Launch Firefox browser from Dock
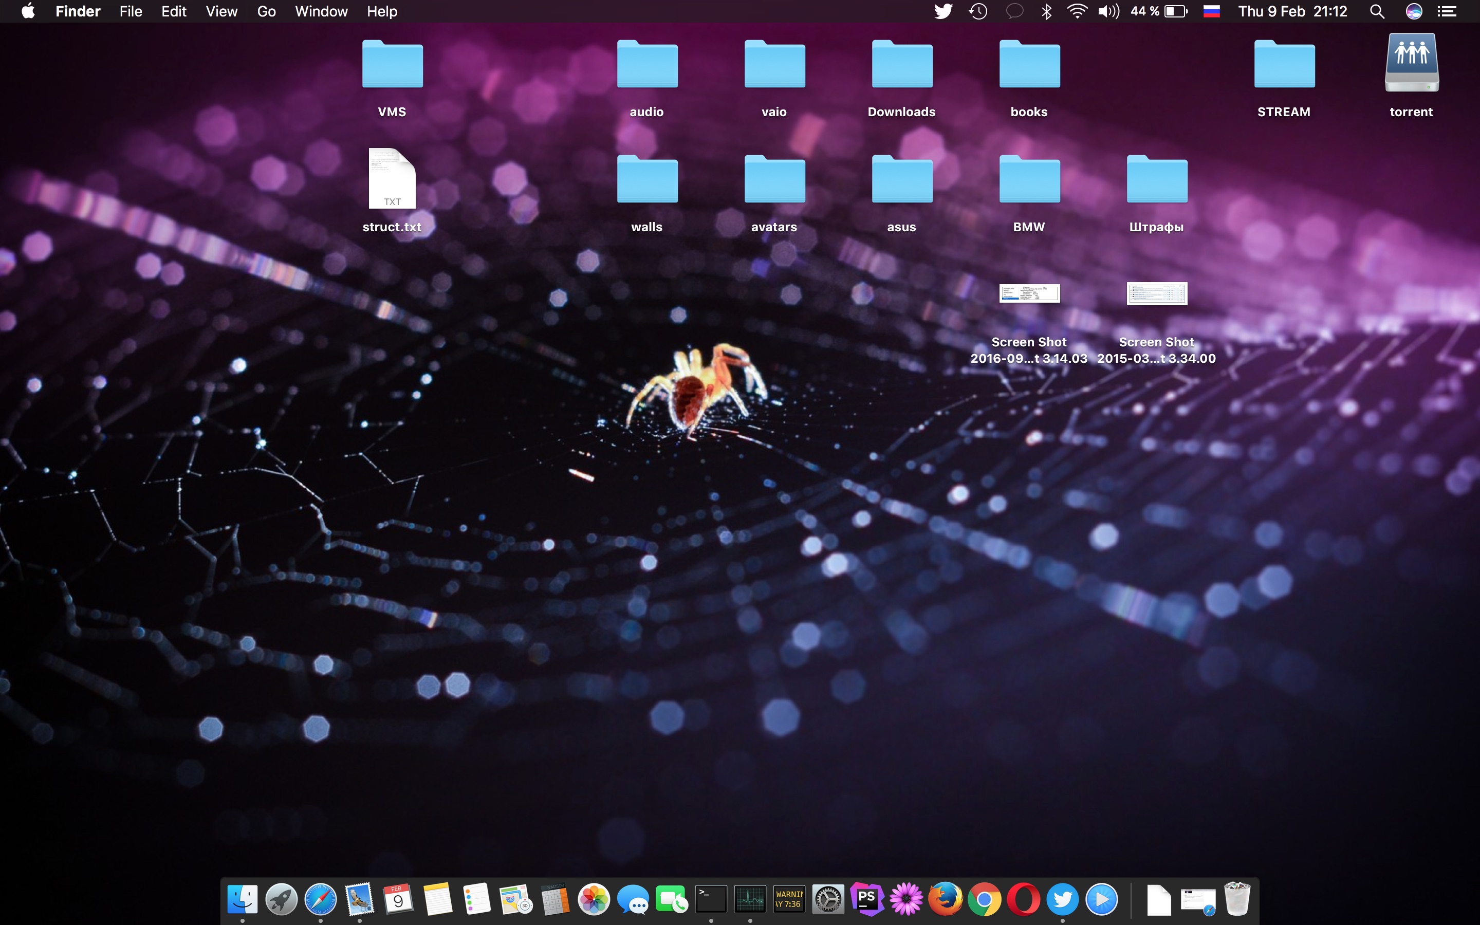The width and height of the screenshot is (1480, 925). 945,899
